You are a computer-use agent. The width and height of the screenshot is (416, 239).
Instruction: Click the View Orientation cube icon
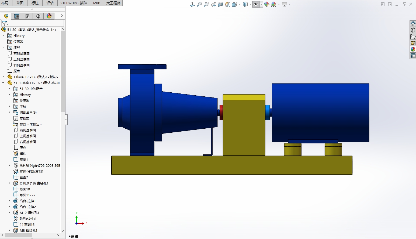(x=234, y=4)
